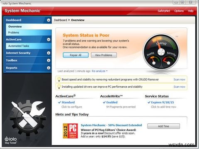Maximize the System Mechanic window
Image resolution: width=199 pixels, height=149 pixels.
[182, 2]
